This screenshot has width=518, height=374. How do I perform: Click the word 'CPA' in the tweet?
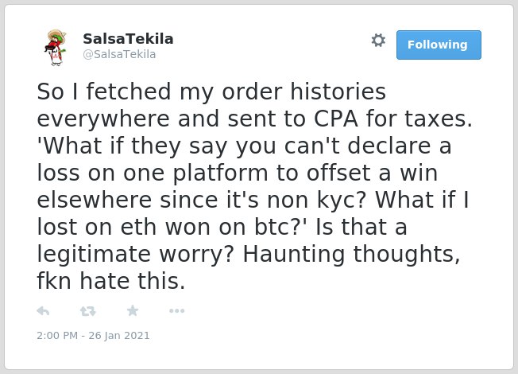[335, 119]
